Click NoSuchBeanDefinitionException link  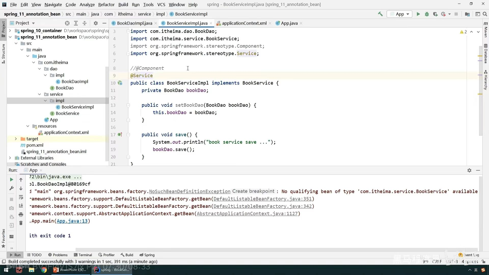[x=190, y=191]
